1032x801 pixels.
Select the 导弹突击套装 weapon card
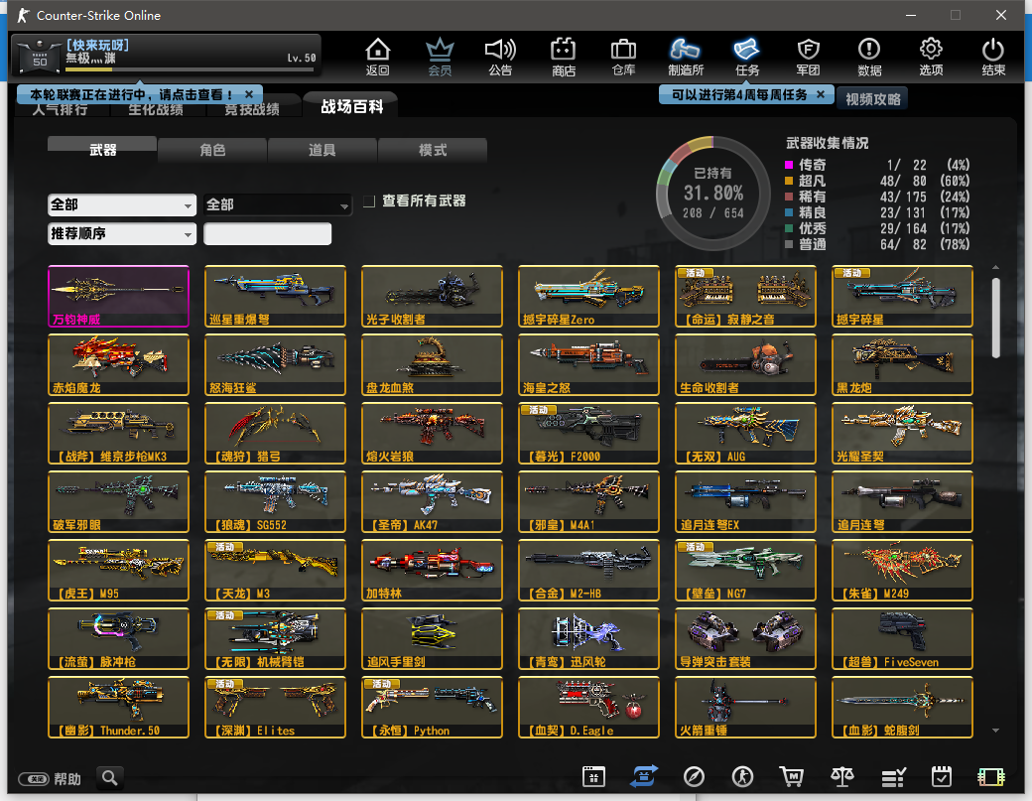(x=745, y=638)
